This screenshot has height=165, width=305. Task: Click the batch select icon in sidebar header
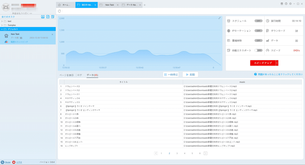(x=53, y=17)
